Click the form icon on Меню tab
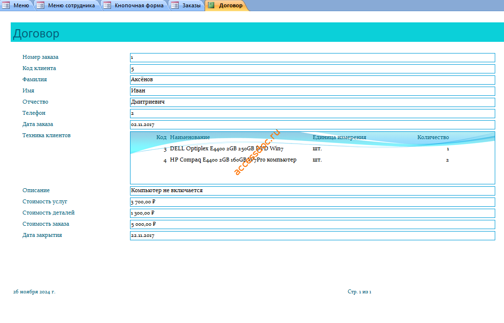This screenshot has height=323, width=504. click(x=6, y=5)
